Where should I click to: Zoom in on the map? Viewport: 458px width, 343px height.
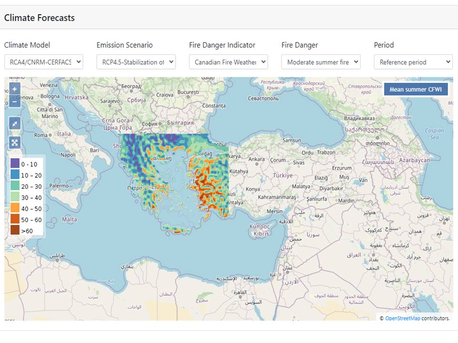pyautogui.click(x=15, y=89)
